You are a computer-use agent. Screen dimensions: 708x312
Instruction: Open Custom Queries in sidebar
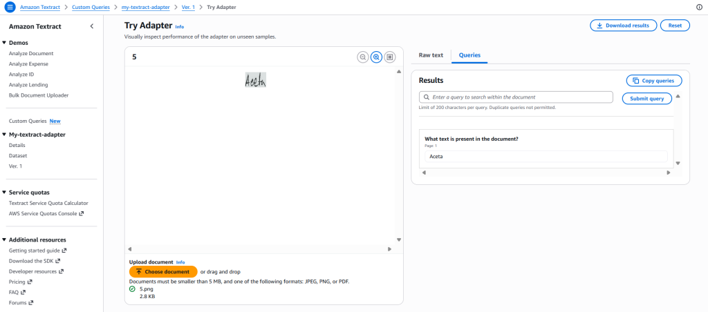pos(28,121)
